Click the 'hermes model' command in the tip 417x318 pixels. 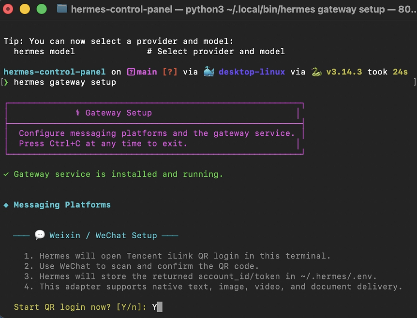pyautogui.click(x=45, y=51)
